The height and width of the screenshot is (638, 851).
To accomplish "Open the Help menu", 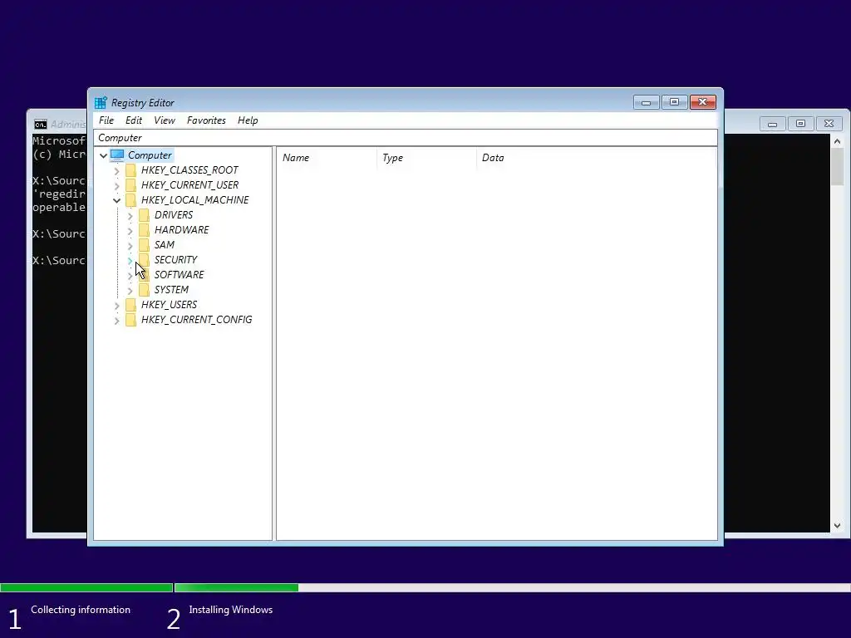I will (x=248, y=120).
